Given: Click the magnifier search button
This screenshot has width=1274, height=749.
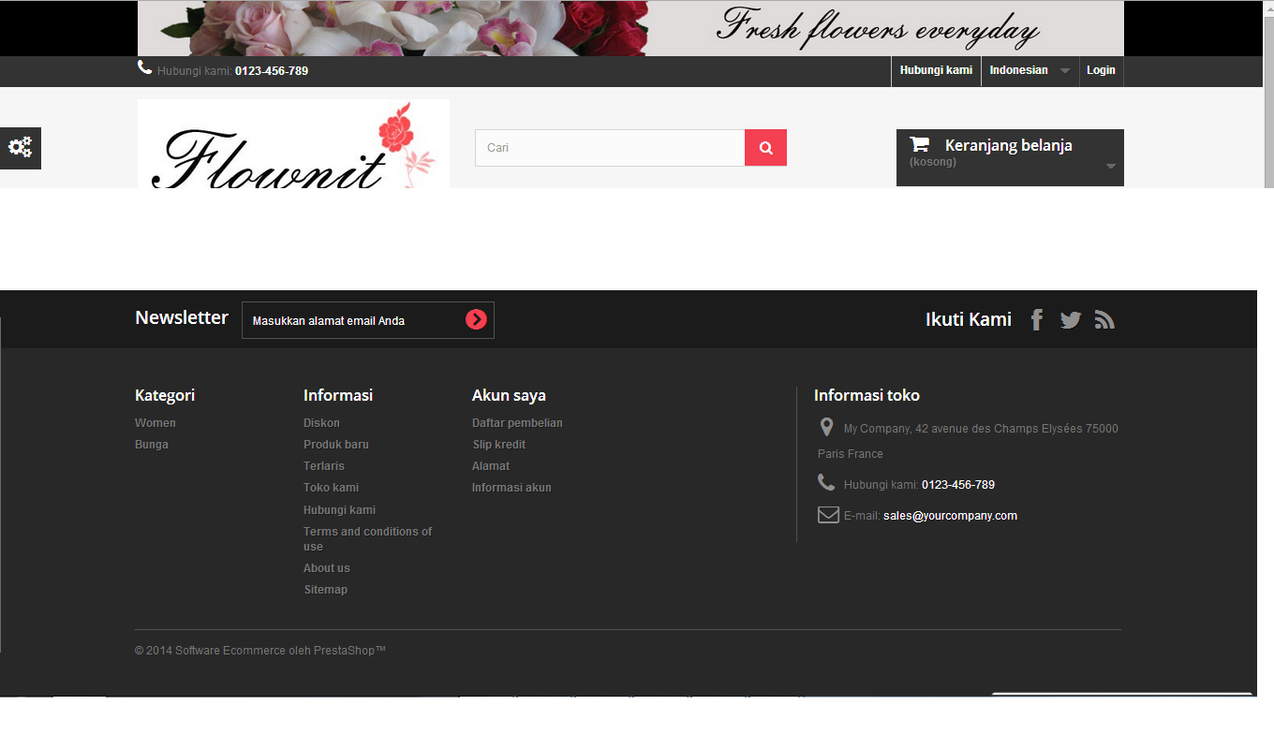Looking at the screenshot, I should [765, 148].
